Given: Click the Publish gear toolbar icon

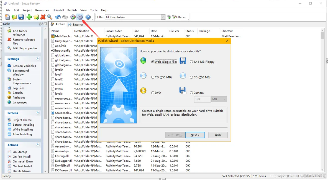Looking at the screenshot, I should pos(80,17).
